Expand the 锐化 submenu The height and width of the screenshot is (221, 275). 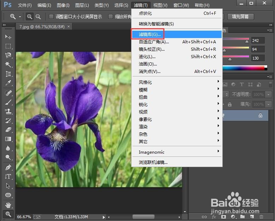point(177,105)
